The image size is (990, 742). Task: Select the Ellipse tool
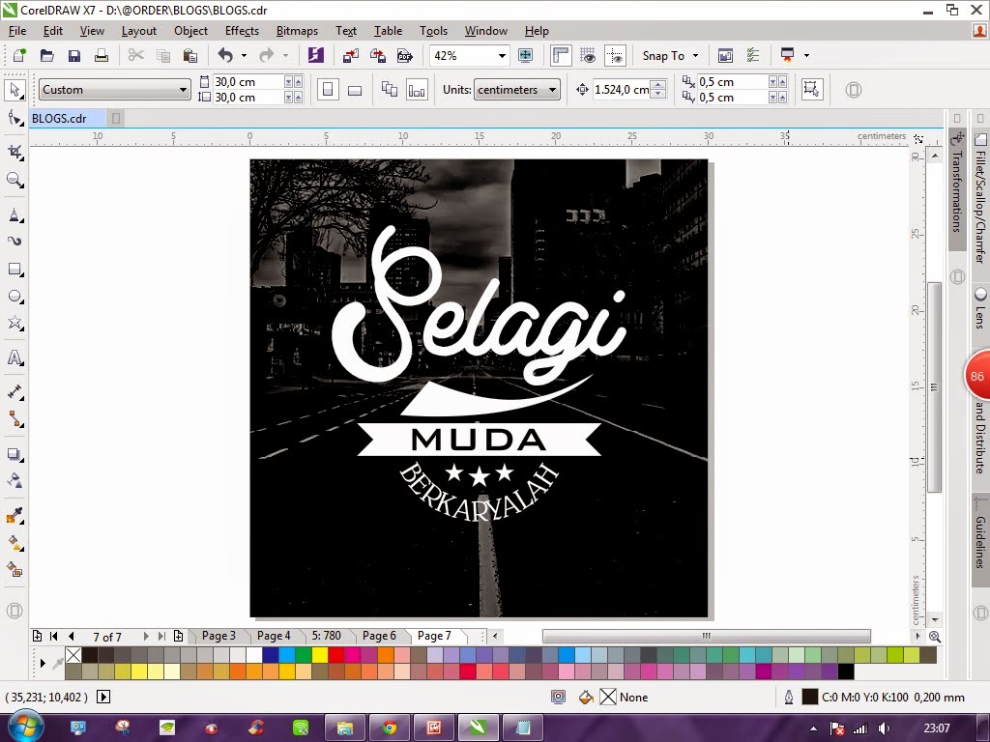click(x=15, y=297)
